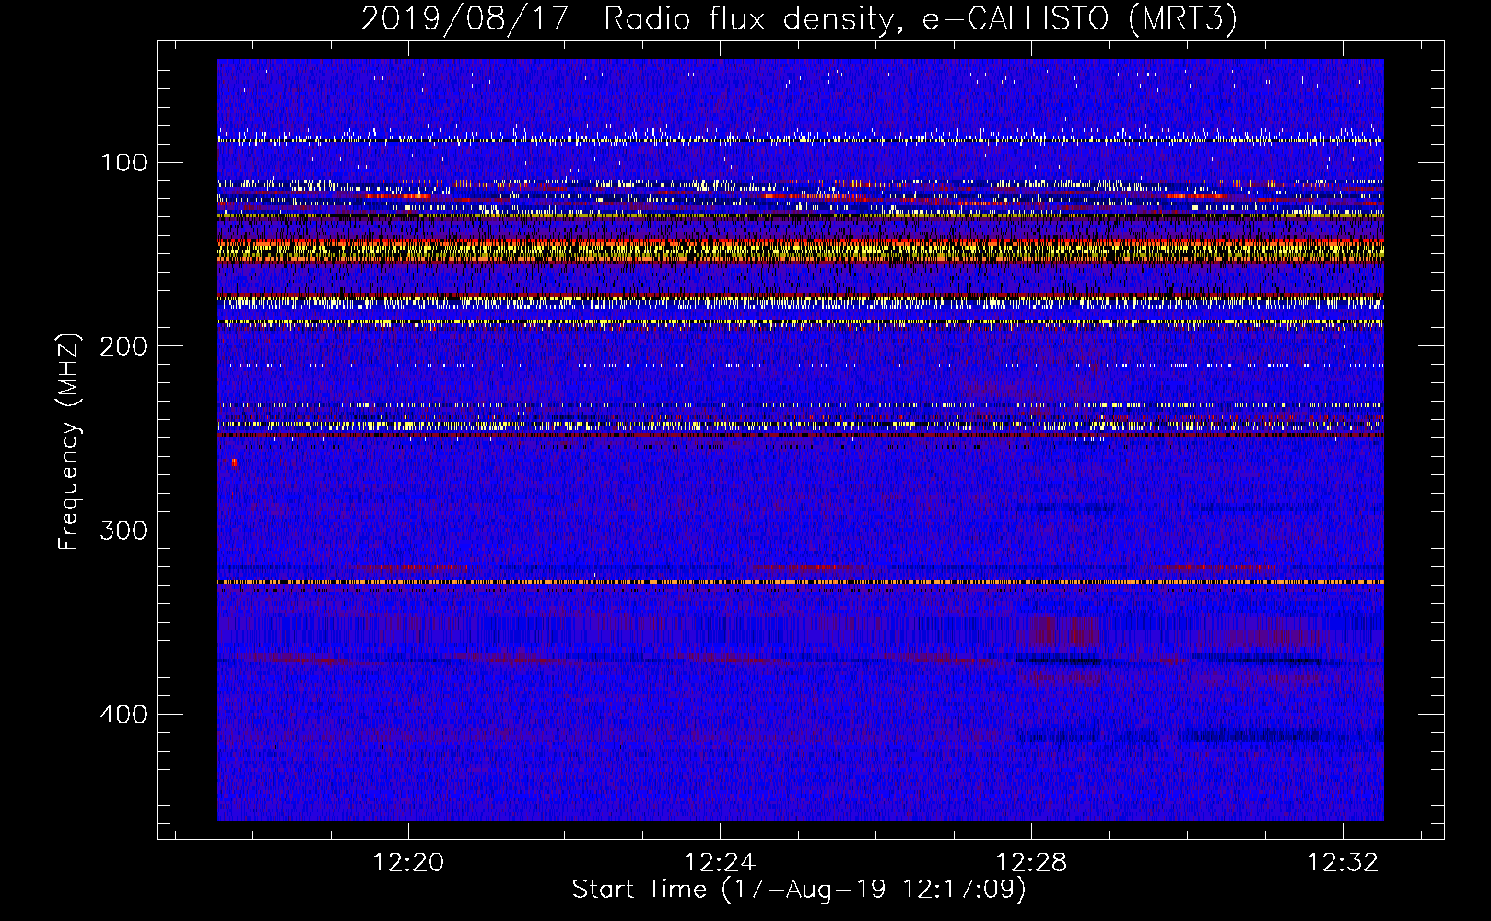Click the 'Frequency (MHZ)' axis label

(69, 441)
